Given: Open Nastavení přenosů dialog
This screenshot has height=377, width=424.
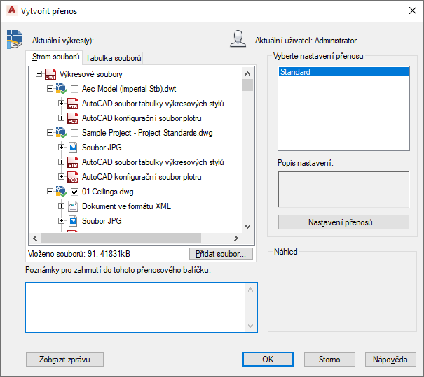Looking at the screenshot, I should [x=343, y=222].
